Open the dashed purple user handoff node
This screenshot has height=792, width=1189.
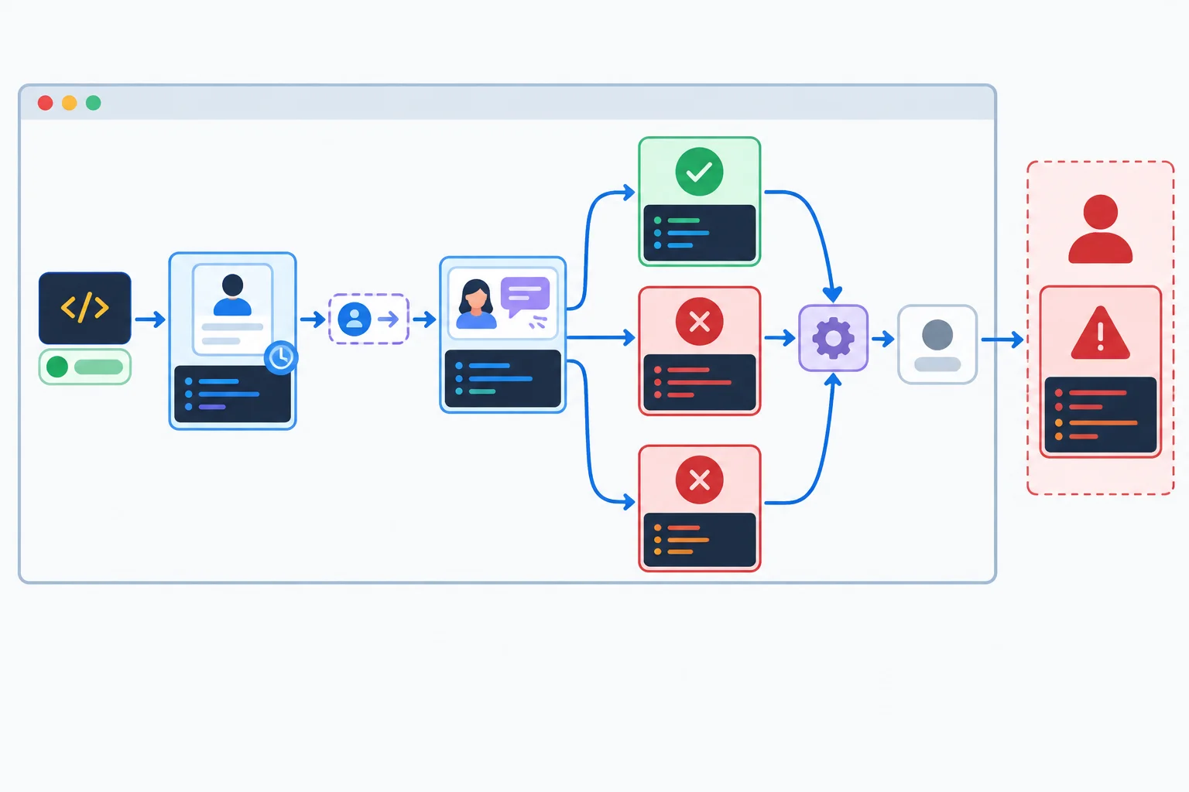click(x=368, y=319)
